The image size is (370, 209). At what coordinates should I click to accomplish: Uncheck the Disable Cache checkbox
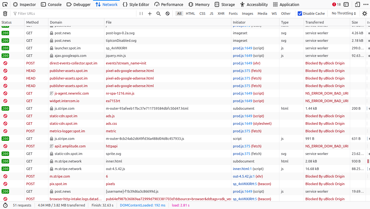tap(300, 14)
